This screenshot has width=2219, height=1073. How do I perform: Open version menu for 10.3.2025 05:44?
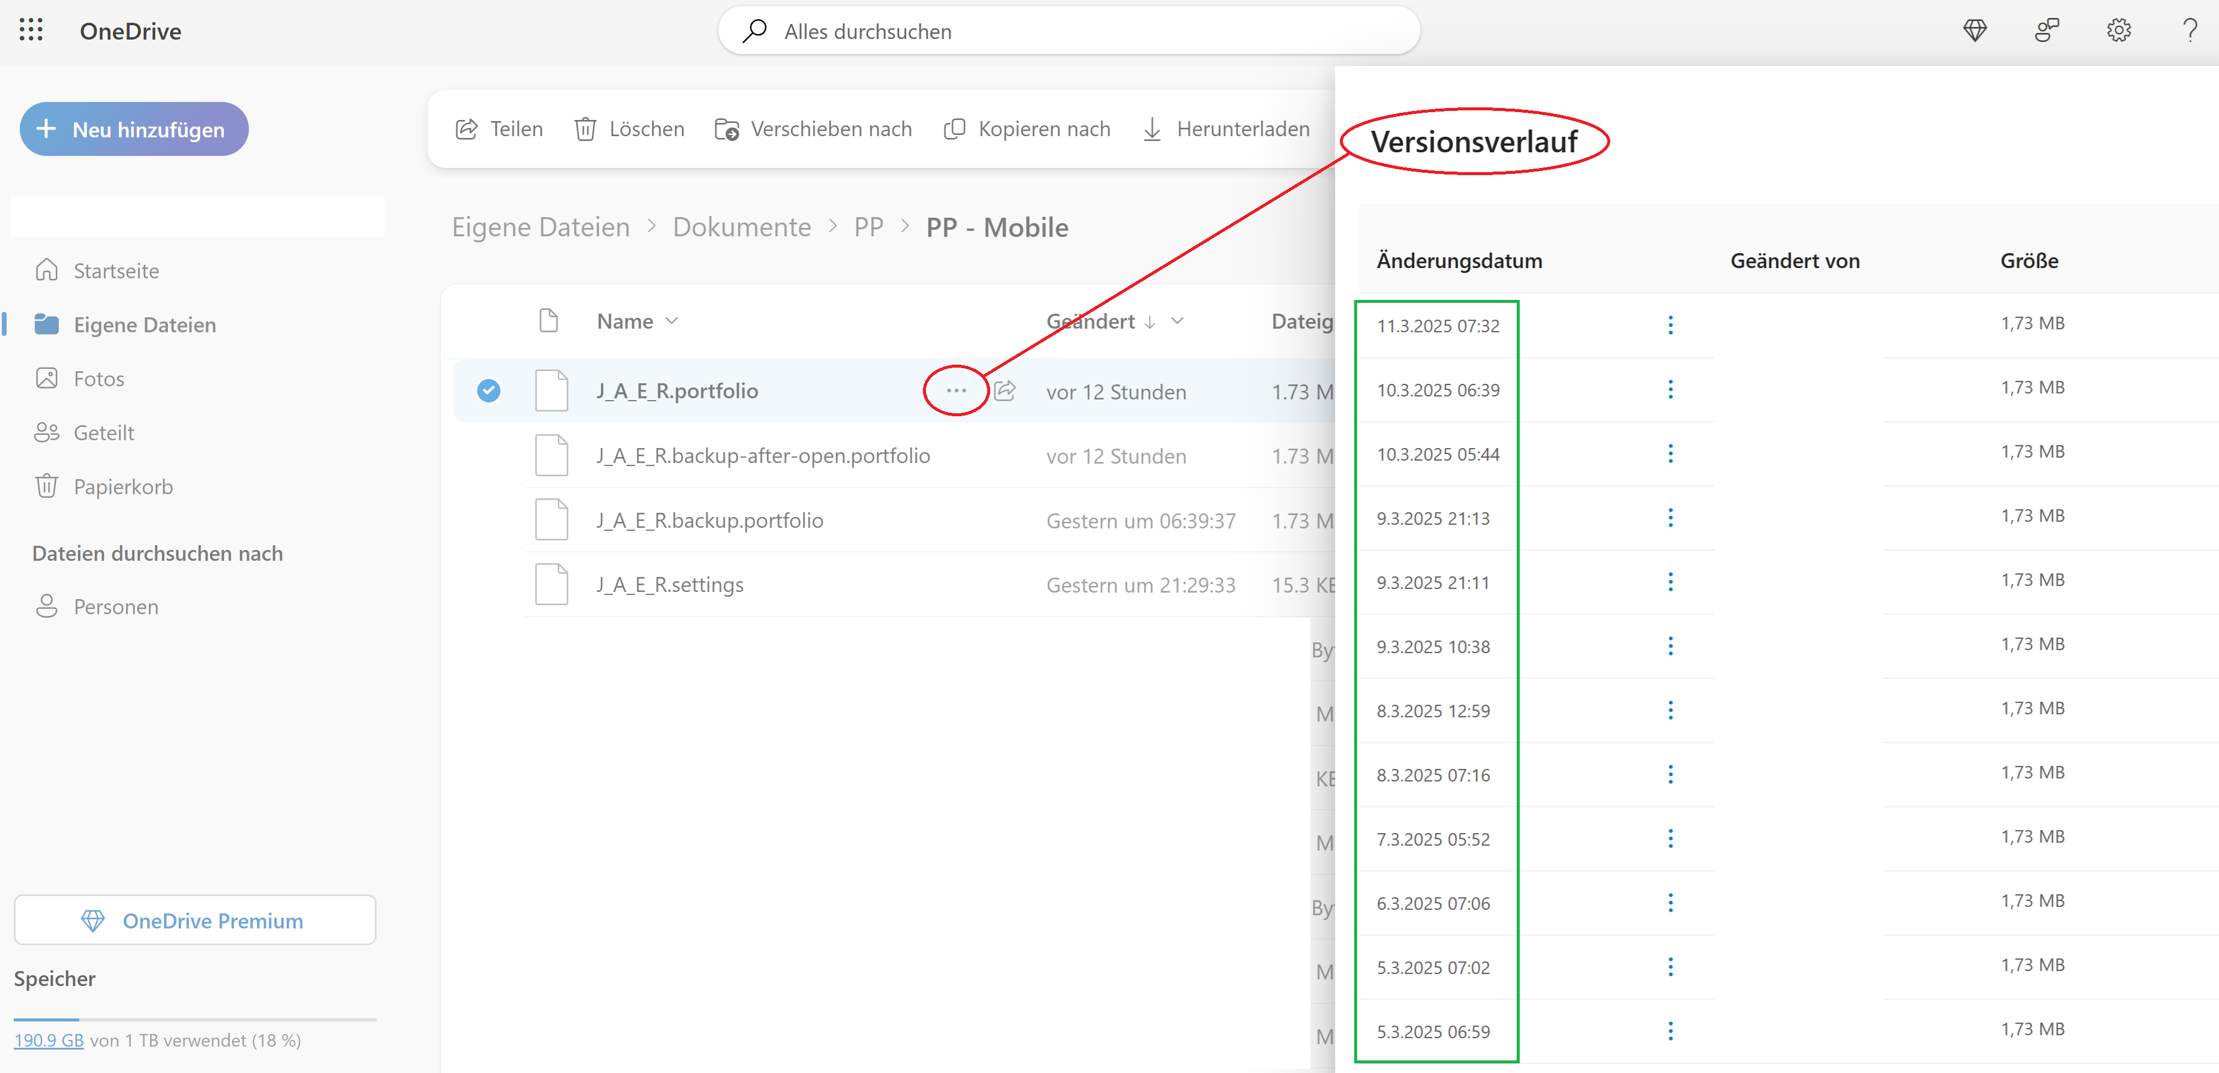1670,454
